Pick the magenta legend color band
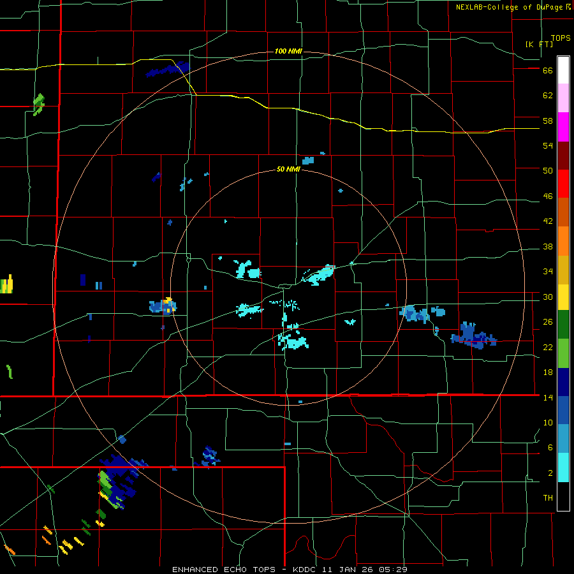Screen dimensions: 574x574 click(x=563, y=127)
